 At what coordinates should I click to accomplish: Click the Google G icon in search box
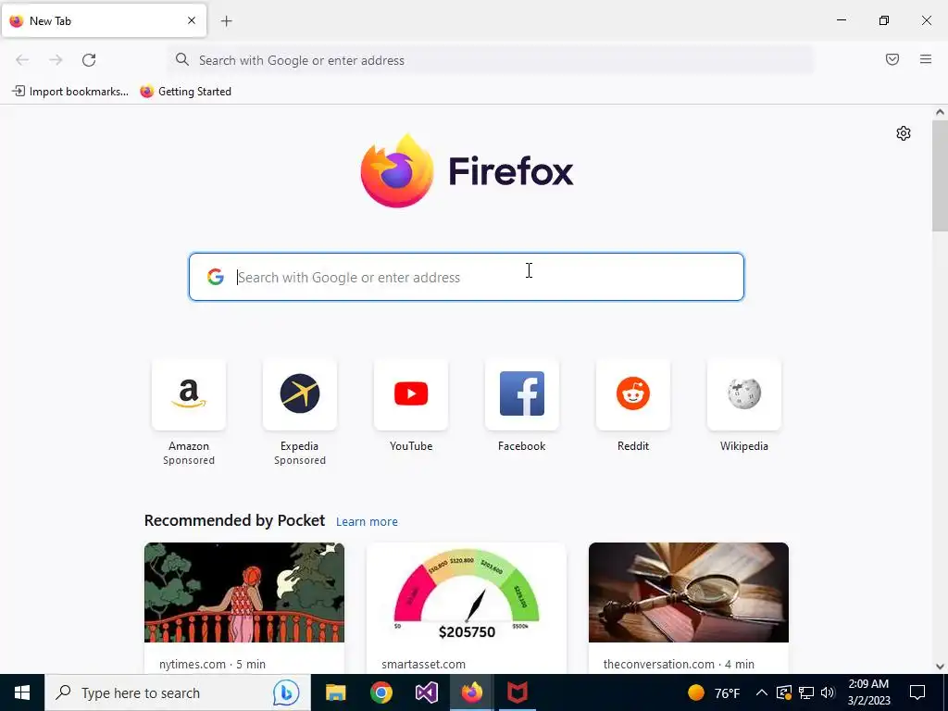pyautogui.click(x=215, y=277)
